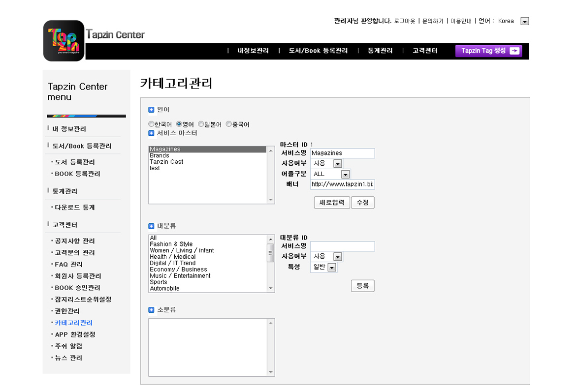The width and height of the screenshot is (577, 391).
Task: Click the 등록 button
Action: (x=363, y=286)
